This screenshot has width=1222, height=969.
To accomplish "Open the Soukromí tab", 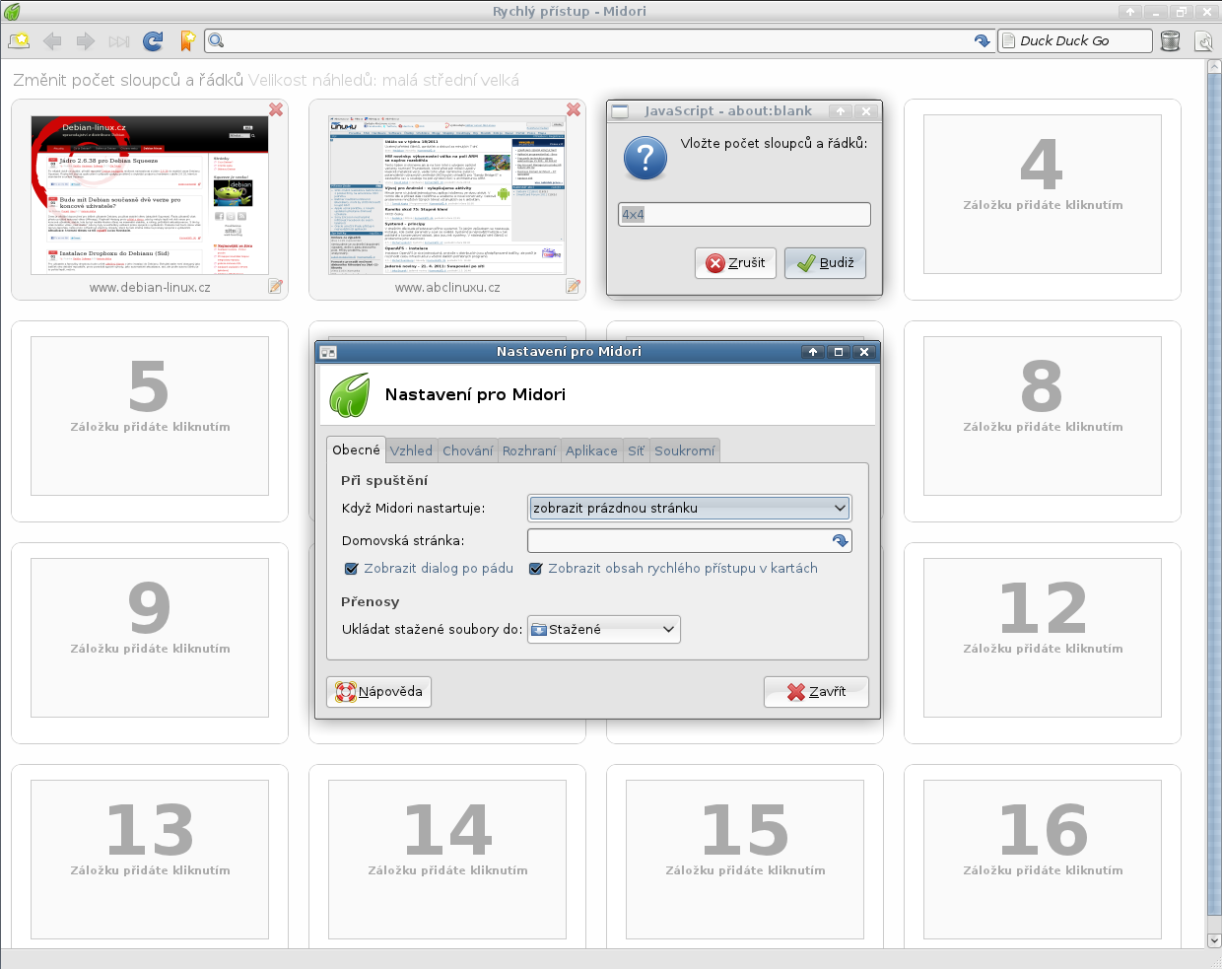I will coord(685,450).
